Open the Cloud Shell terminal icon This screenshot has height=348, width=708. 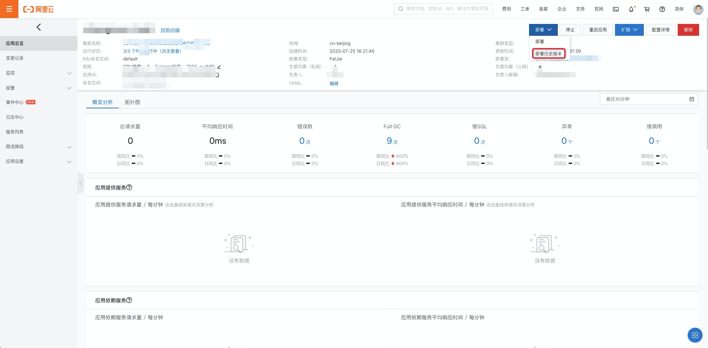(616, 9)
